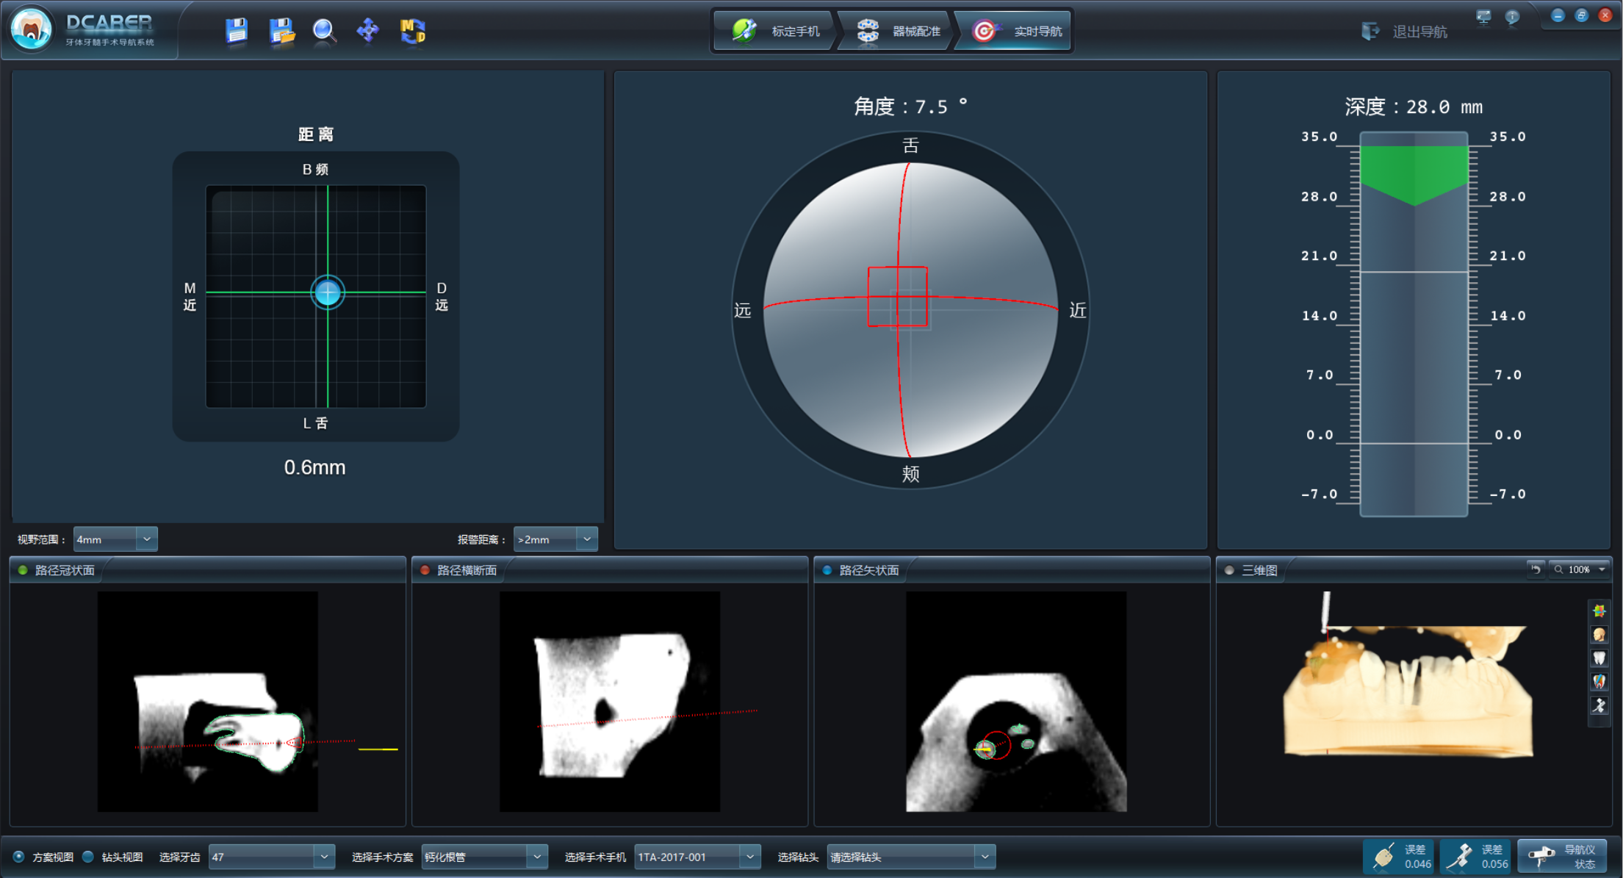Select the 方案视图 radio button
The width and height of the screenshot is (1623, 878).
pos(19,857)
